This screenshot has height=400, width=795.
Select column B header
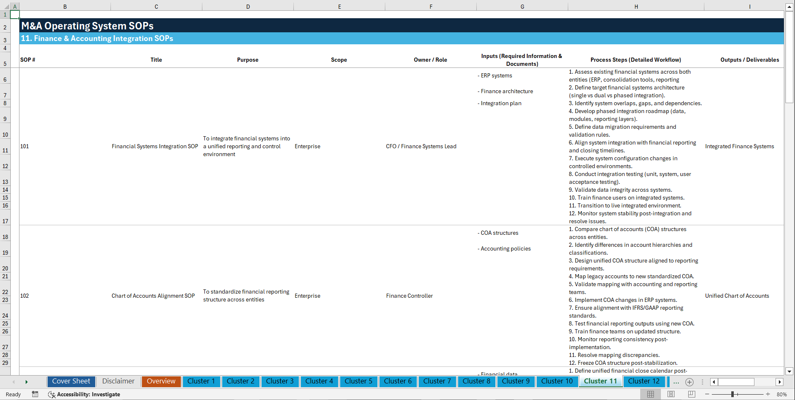click(65, 7)
